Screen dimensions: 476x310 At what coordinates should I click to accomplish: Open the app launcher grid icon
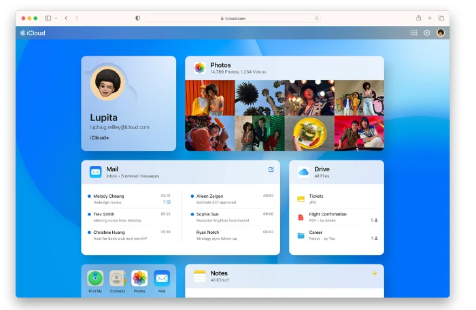(x=413, y=33)
